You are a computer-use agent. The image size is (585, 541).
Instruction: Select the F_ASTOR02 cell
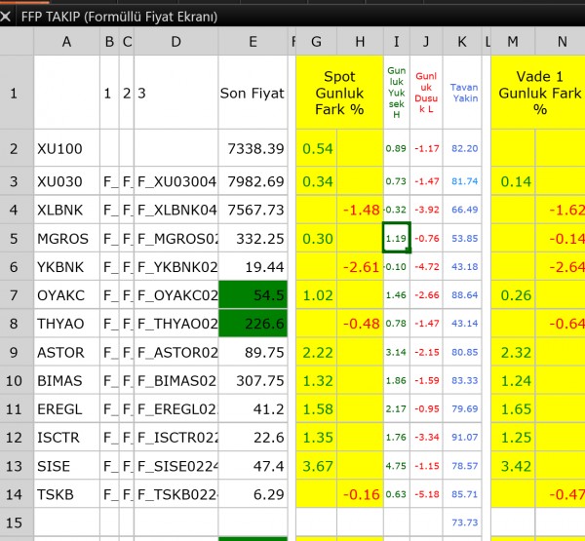[176, 352]
